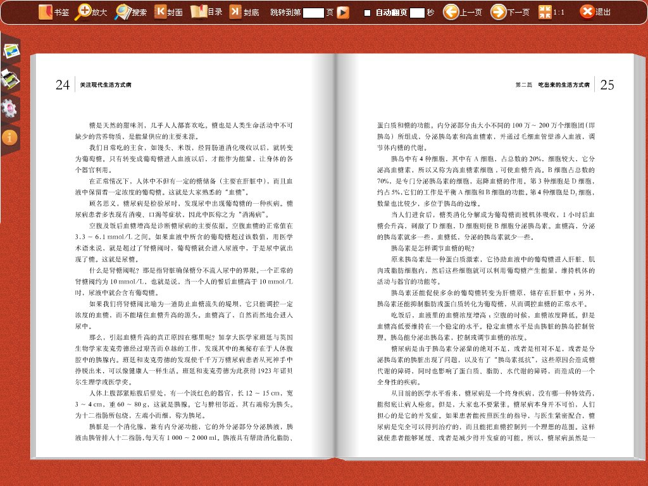
Task: Click the 放大 zoom-in magnifier icon
Action: [x=83, y=12]
